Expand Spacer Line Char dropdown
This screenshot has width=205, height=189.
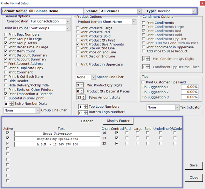tap(93, 77)
